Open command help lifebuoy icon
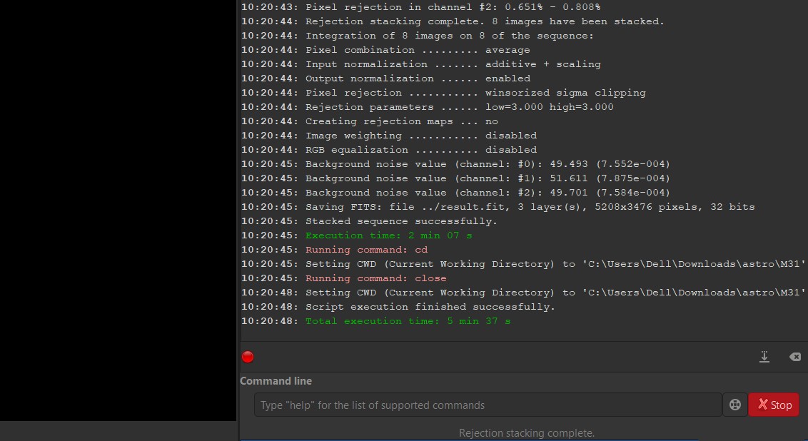The height and width of the screenshot is (441, 808). pyautogui.click(x=734, y=405)
